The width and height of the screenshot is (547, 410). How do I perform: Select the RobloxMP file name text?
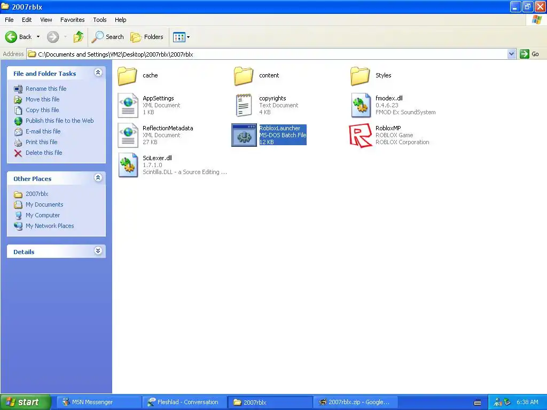[x=388, y=128]
